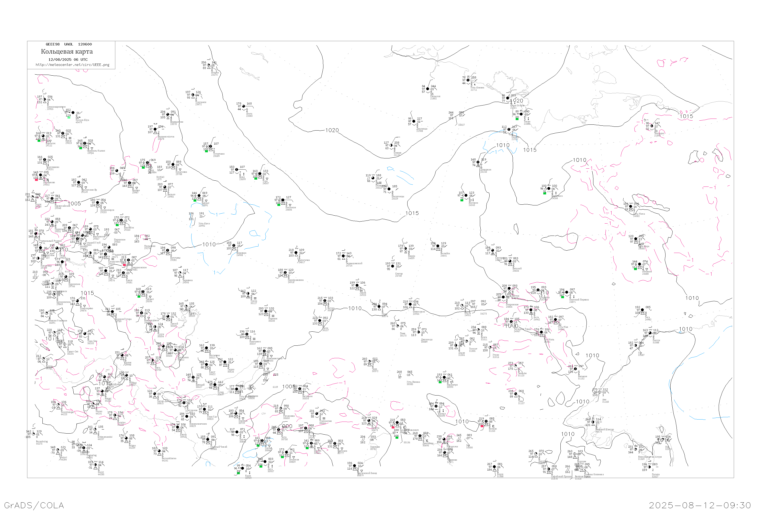
Task: Click the 2025-08-12-09:30 timestamp text
Action: pyautogui.click(x=700, y=505)
